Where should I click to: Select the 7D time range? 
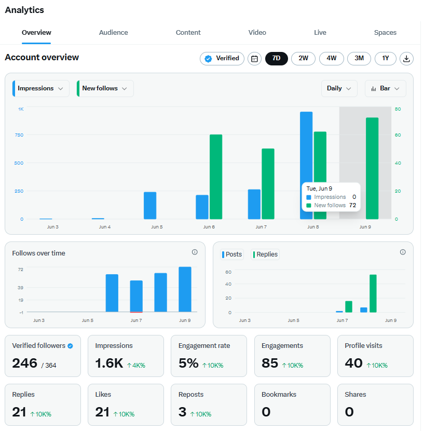277,59
